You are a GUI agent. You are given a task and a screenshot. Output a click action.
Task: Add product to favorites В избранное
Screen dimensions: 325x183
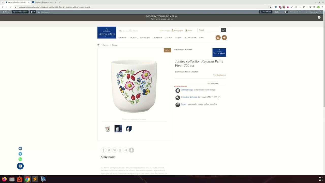tap(220, 75)
